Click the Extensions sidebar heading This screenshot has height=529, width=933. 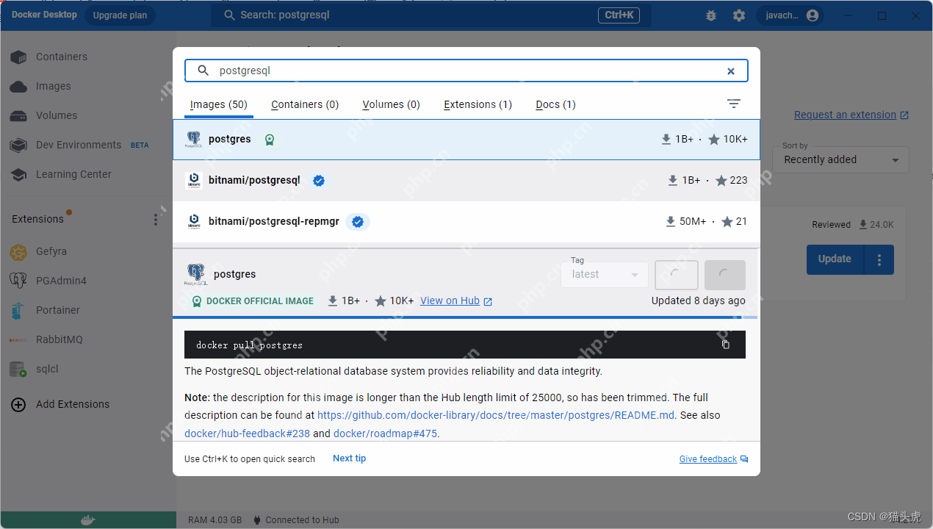tap(37, 219)
